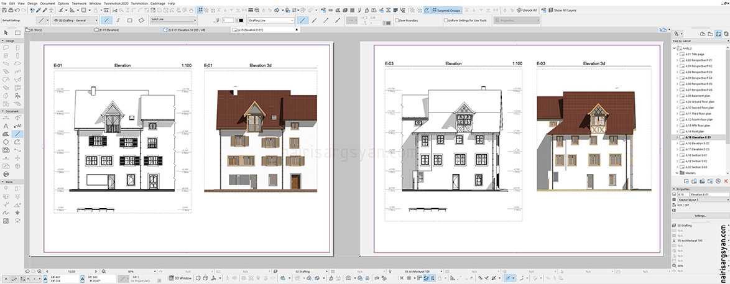
Task: Select plain line arrowhead option in info box
Action: pos(303,20)
